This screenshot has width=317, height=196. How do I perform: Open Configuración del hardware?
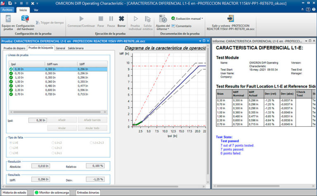25,23
